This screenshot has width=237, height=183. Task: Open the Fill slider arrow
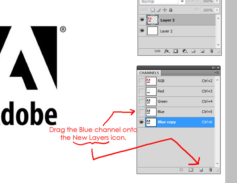click(x=217, y=10)
